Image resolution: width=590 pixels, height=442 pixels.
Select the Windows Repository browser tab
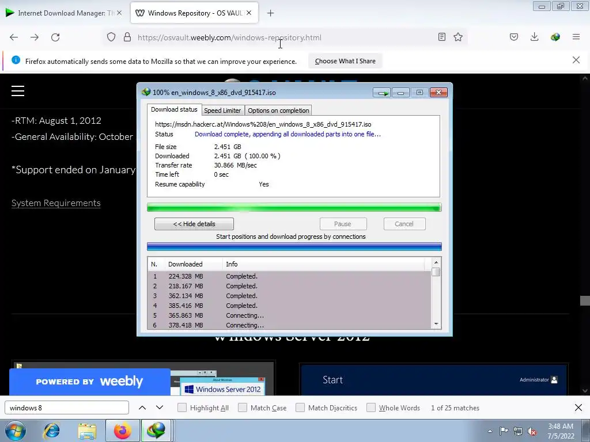coord(195,13)
